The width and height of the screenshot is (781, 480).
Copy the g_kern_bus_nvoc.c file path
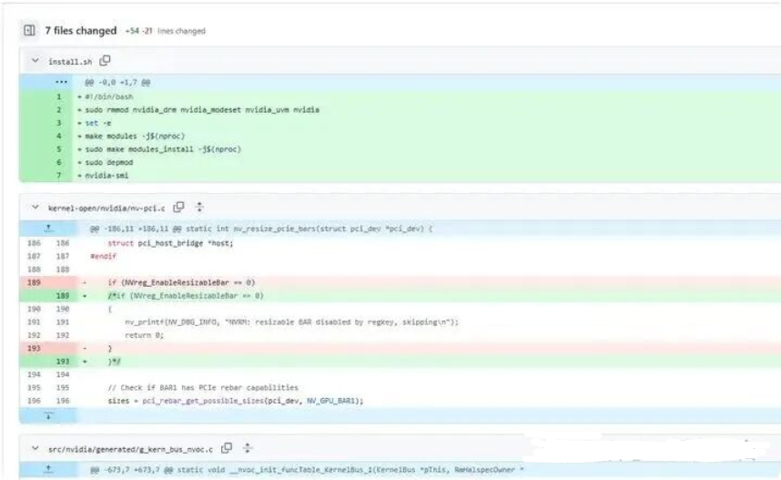click(x=227, y=448)
